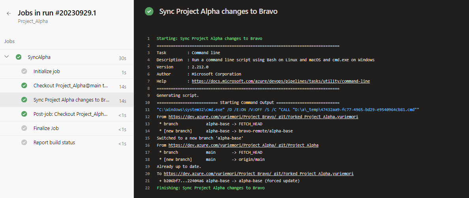This screenshot has width=469, height=198.
Task: Click 'Author : Microsoft Corporation' log line
Action: click(x=199, y=74)
